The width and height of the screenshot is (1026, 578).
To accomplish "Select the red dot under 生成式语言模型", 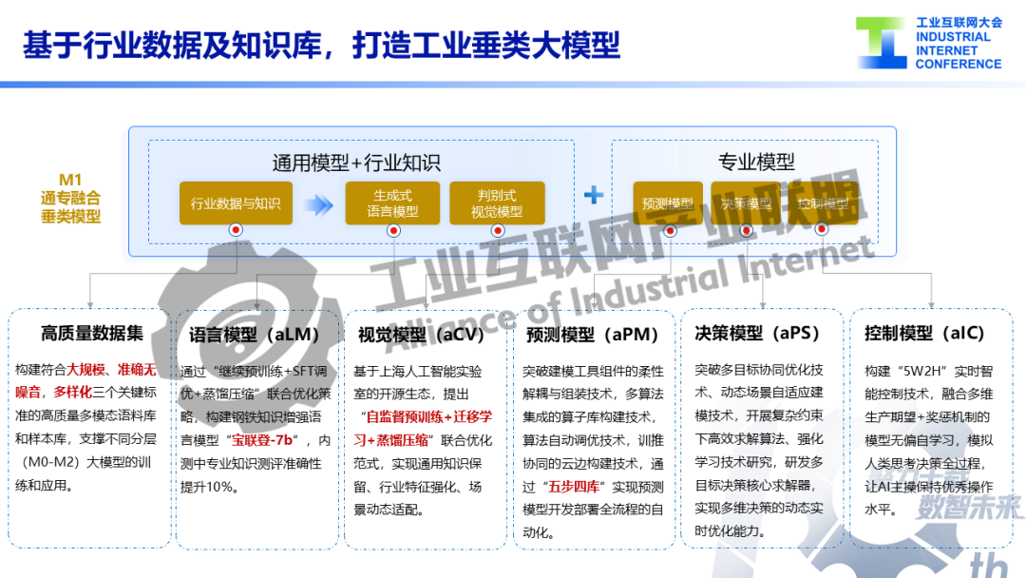I will click(393, 230).
